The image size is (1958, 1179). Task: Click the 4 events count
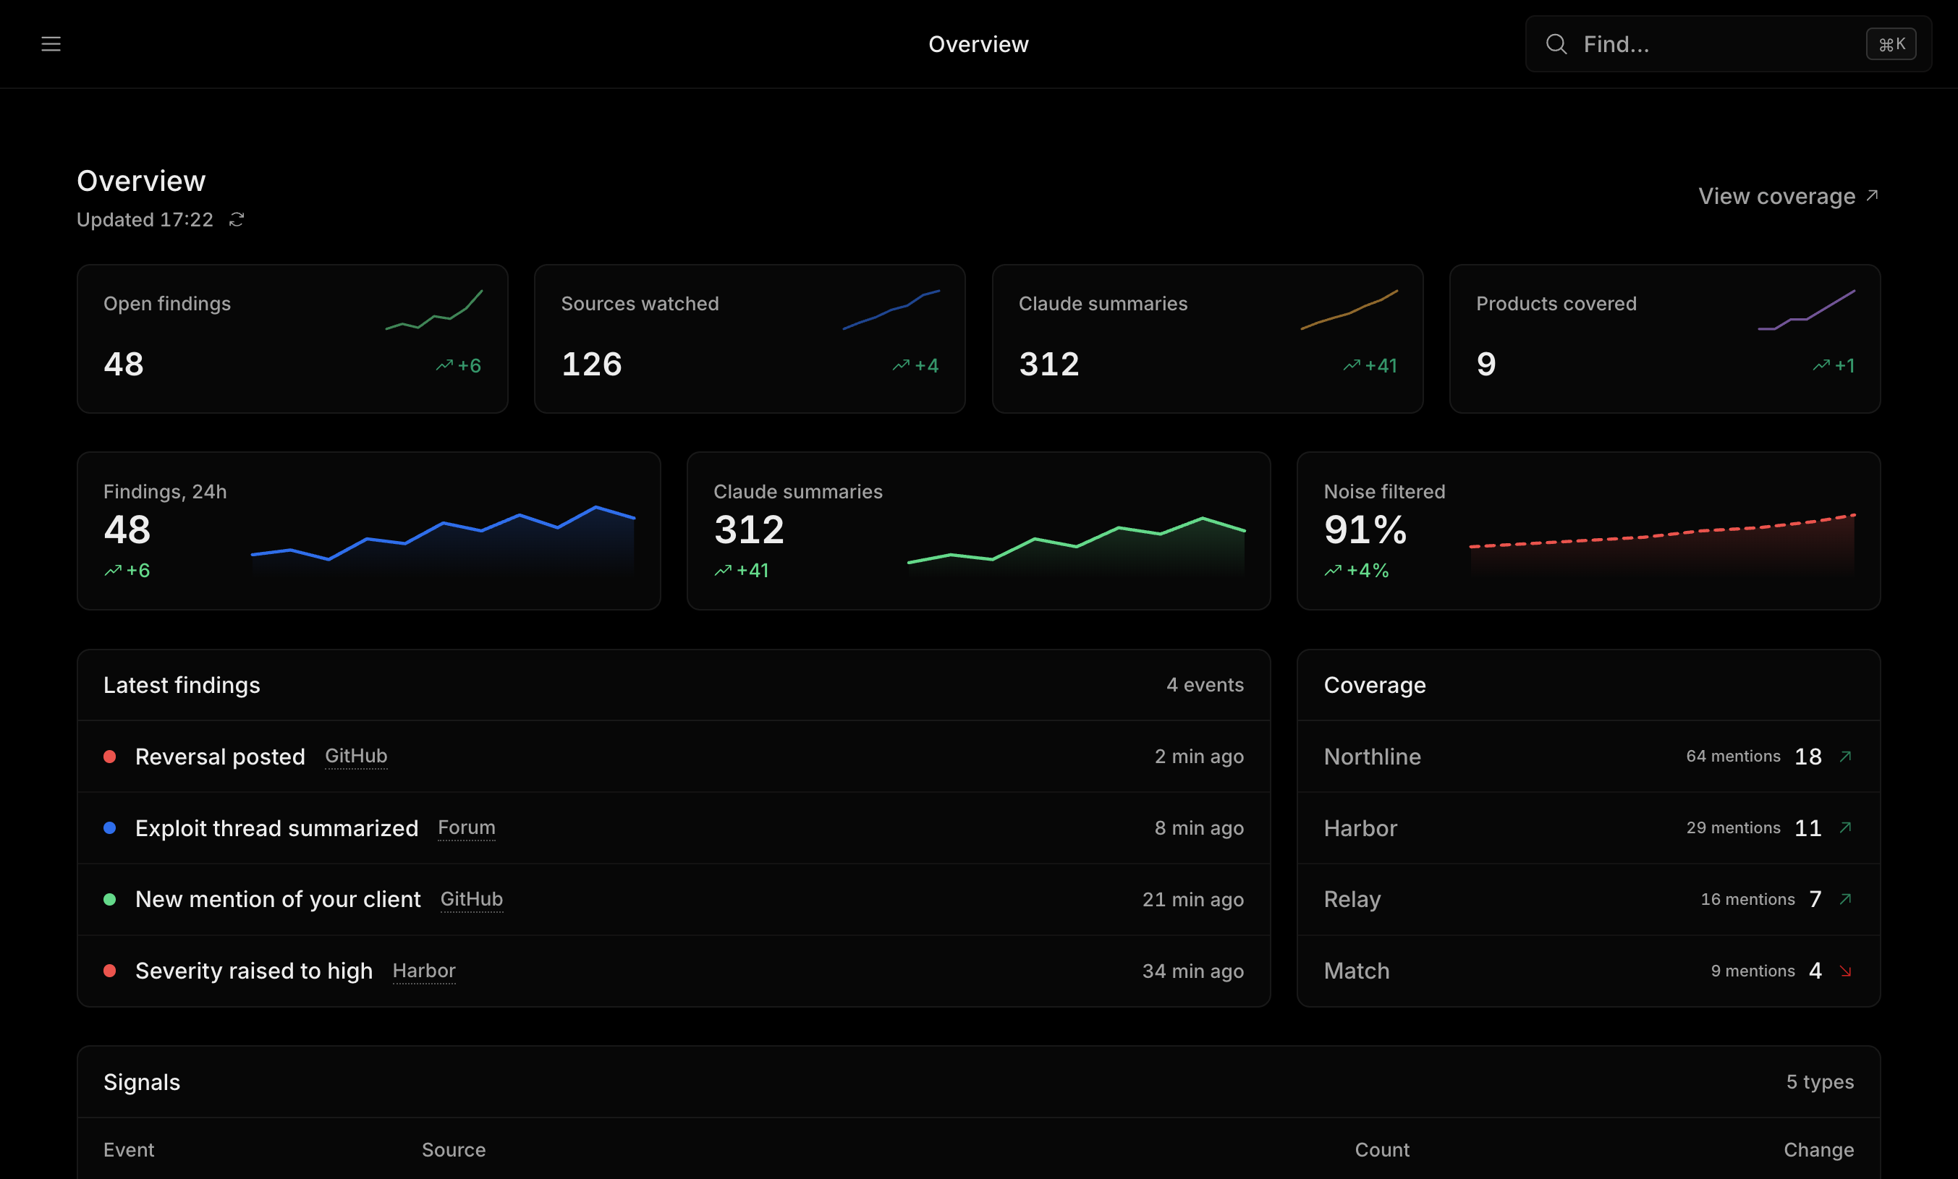[1205, 685]
